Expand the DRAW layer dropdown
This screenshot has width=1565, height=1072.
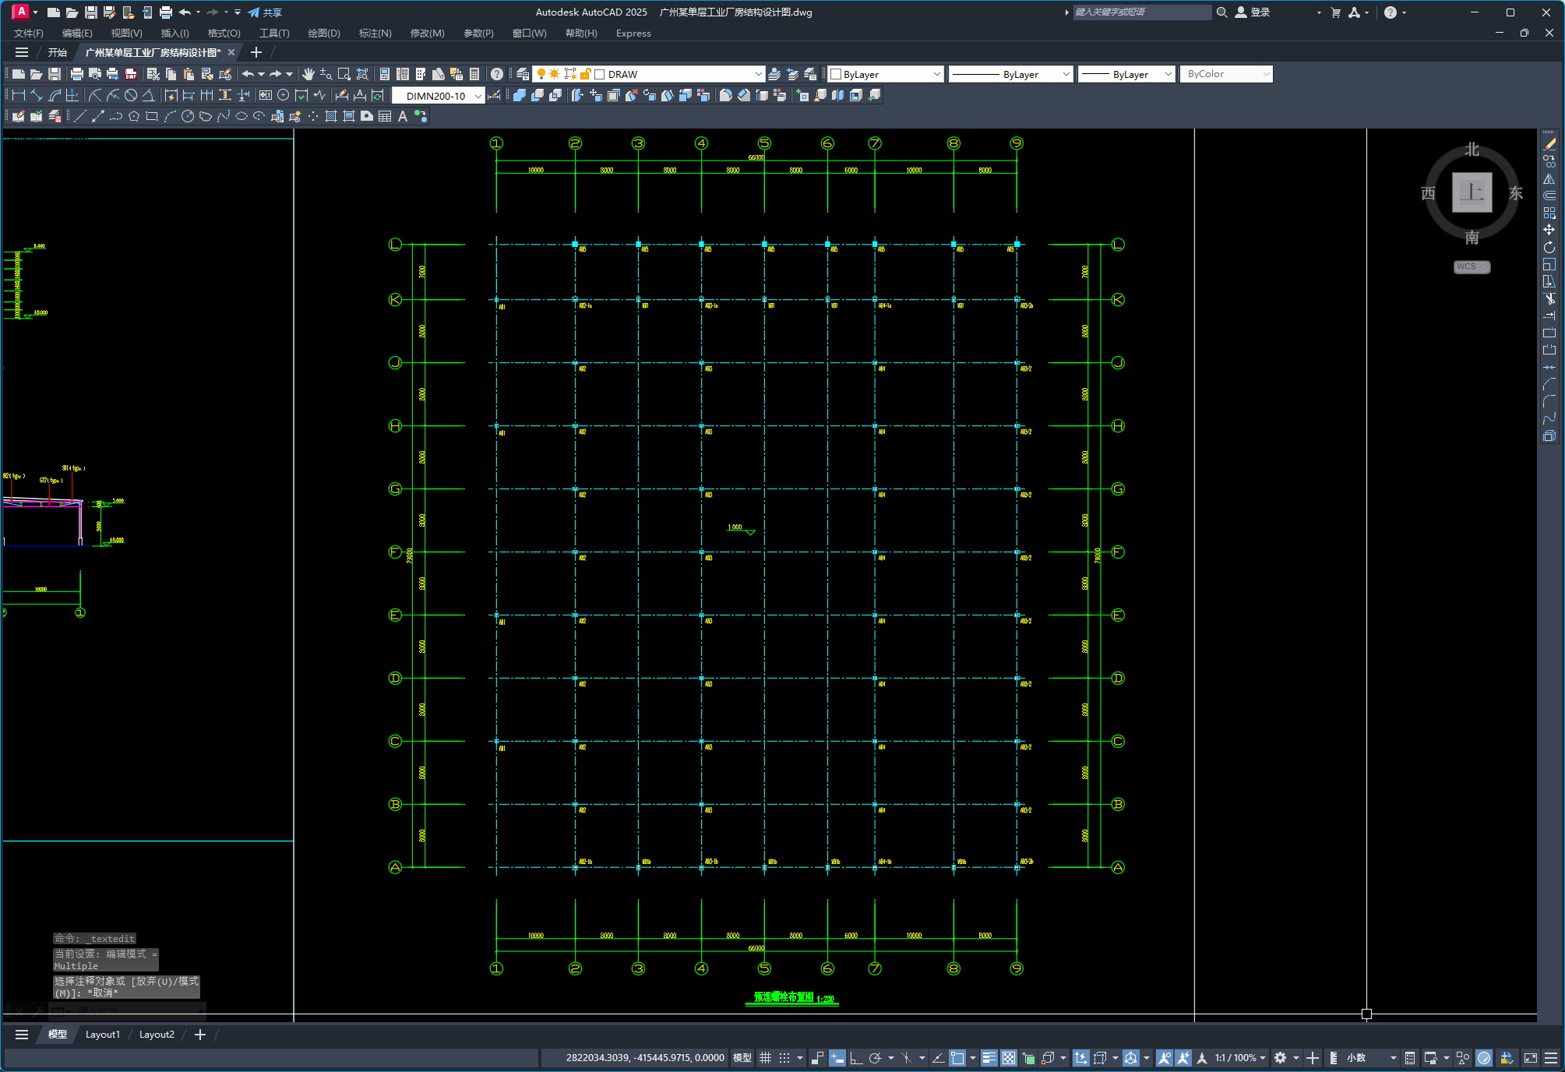pyautogui.click(x=758, y=74)
